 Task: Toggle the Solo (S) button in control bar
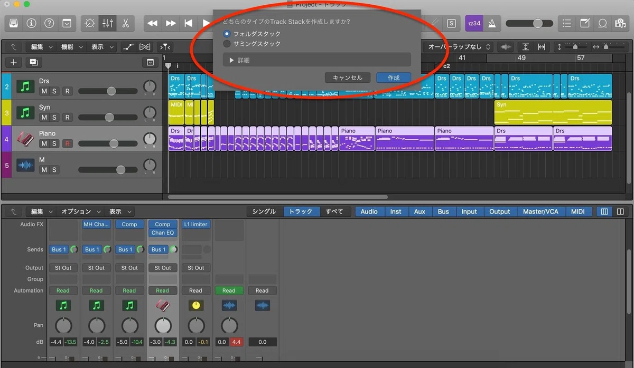click(451, 23)
